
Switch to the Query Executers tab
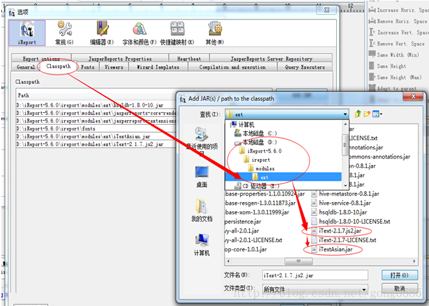(305, 67)
